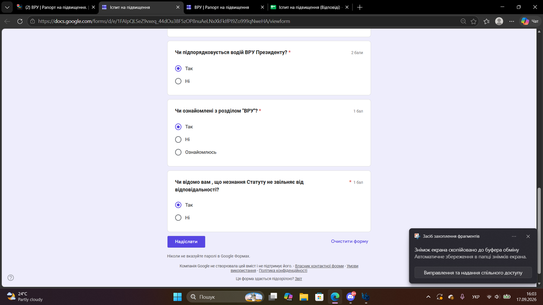
Task: Open the Copilot chat button
Action: (529, 21)
